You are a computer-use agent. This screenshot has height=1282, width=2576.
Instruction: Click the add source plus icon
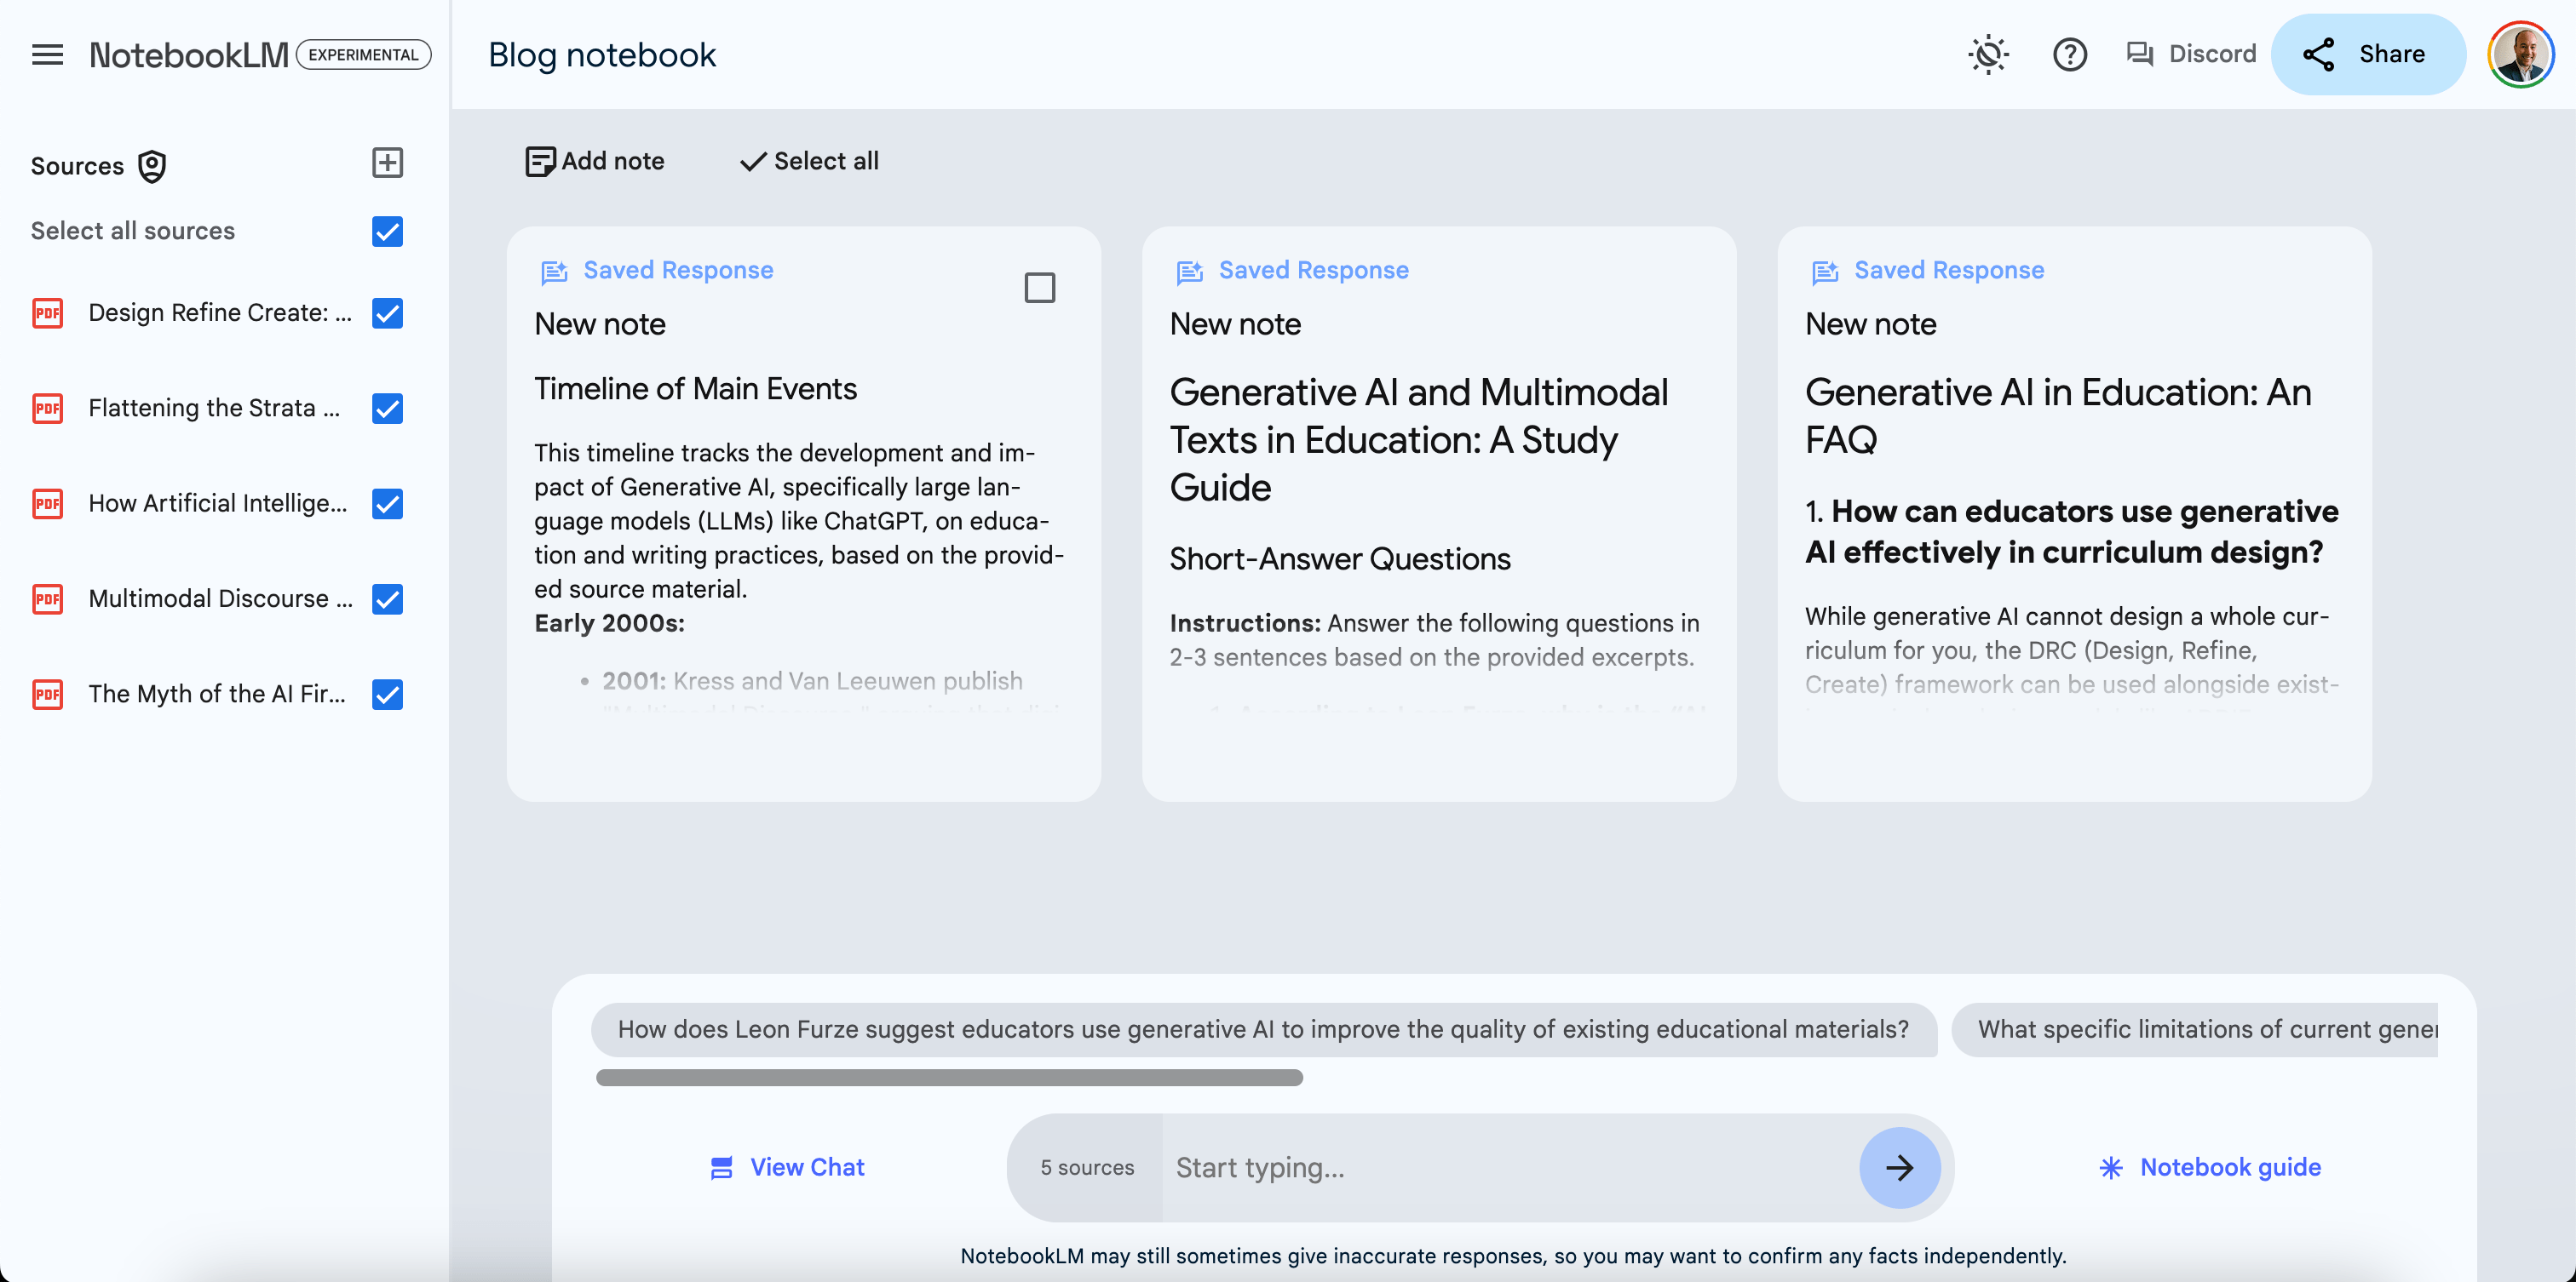click(x=387, y=163)
